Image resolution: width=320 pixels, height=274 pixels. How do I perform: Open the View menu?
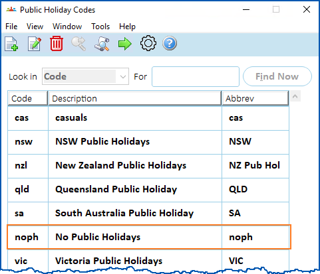tap(35, 27)
